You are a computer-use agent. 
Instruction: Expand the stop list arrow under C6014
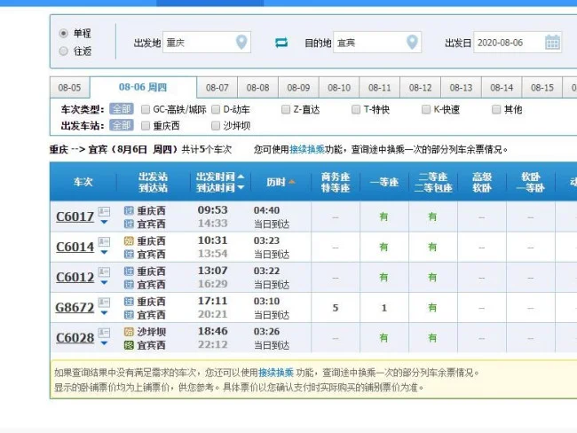pyautogui.click(x=104, y=252)
